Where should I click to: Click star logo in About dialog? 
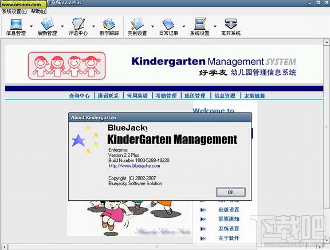pyautogui.click(x=85, y=140)
